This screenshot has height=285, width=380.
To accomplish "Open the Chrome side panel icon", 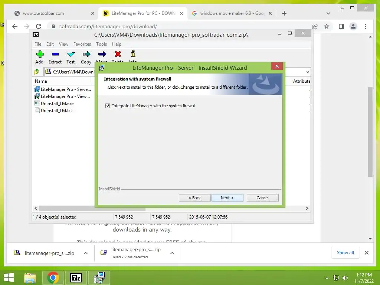I will coord(341,26).
